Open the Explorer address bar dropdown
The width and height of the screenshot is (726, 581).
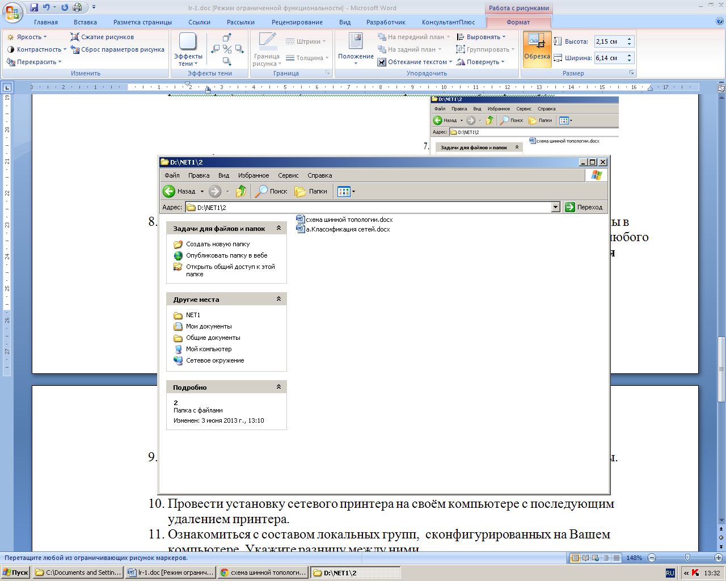click(556, 207)
